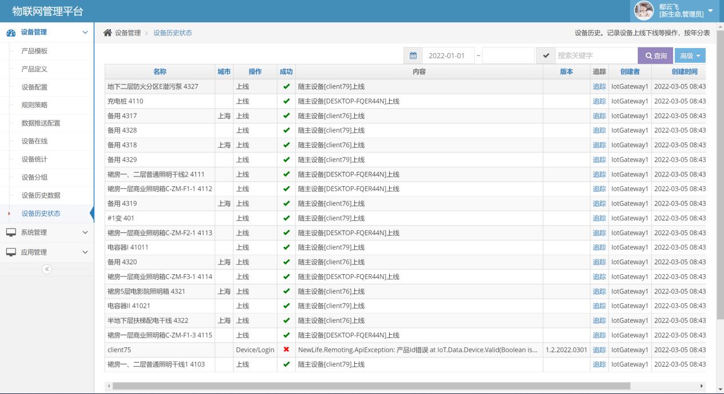Image resolution: width=724 pixels, height=394 pixels.
Task: Click horizontal scrollbar below table
Action: coord(371,386)
